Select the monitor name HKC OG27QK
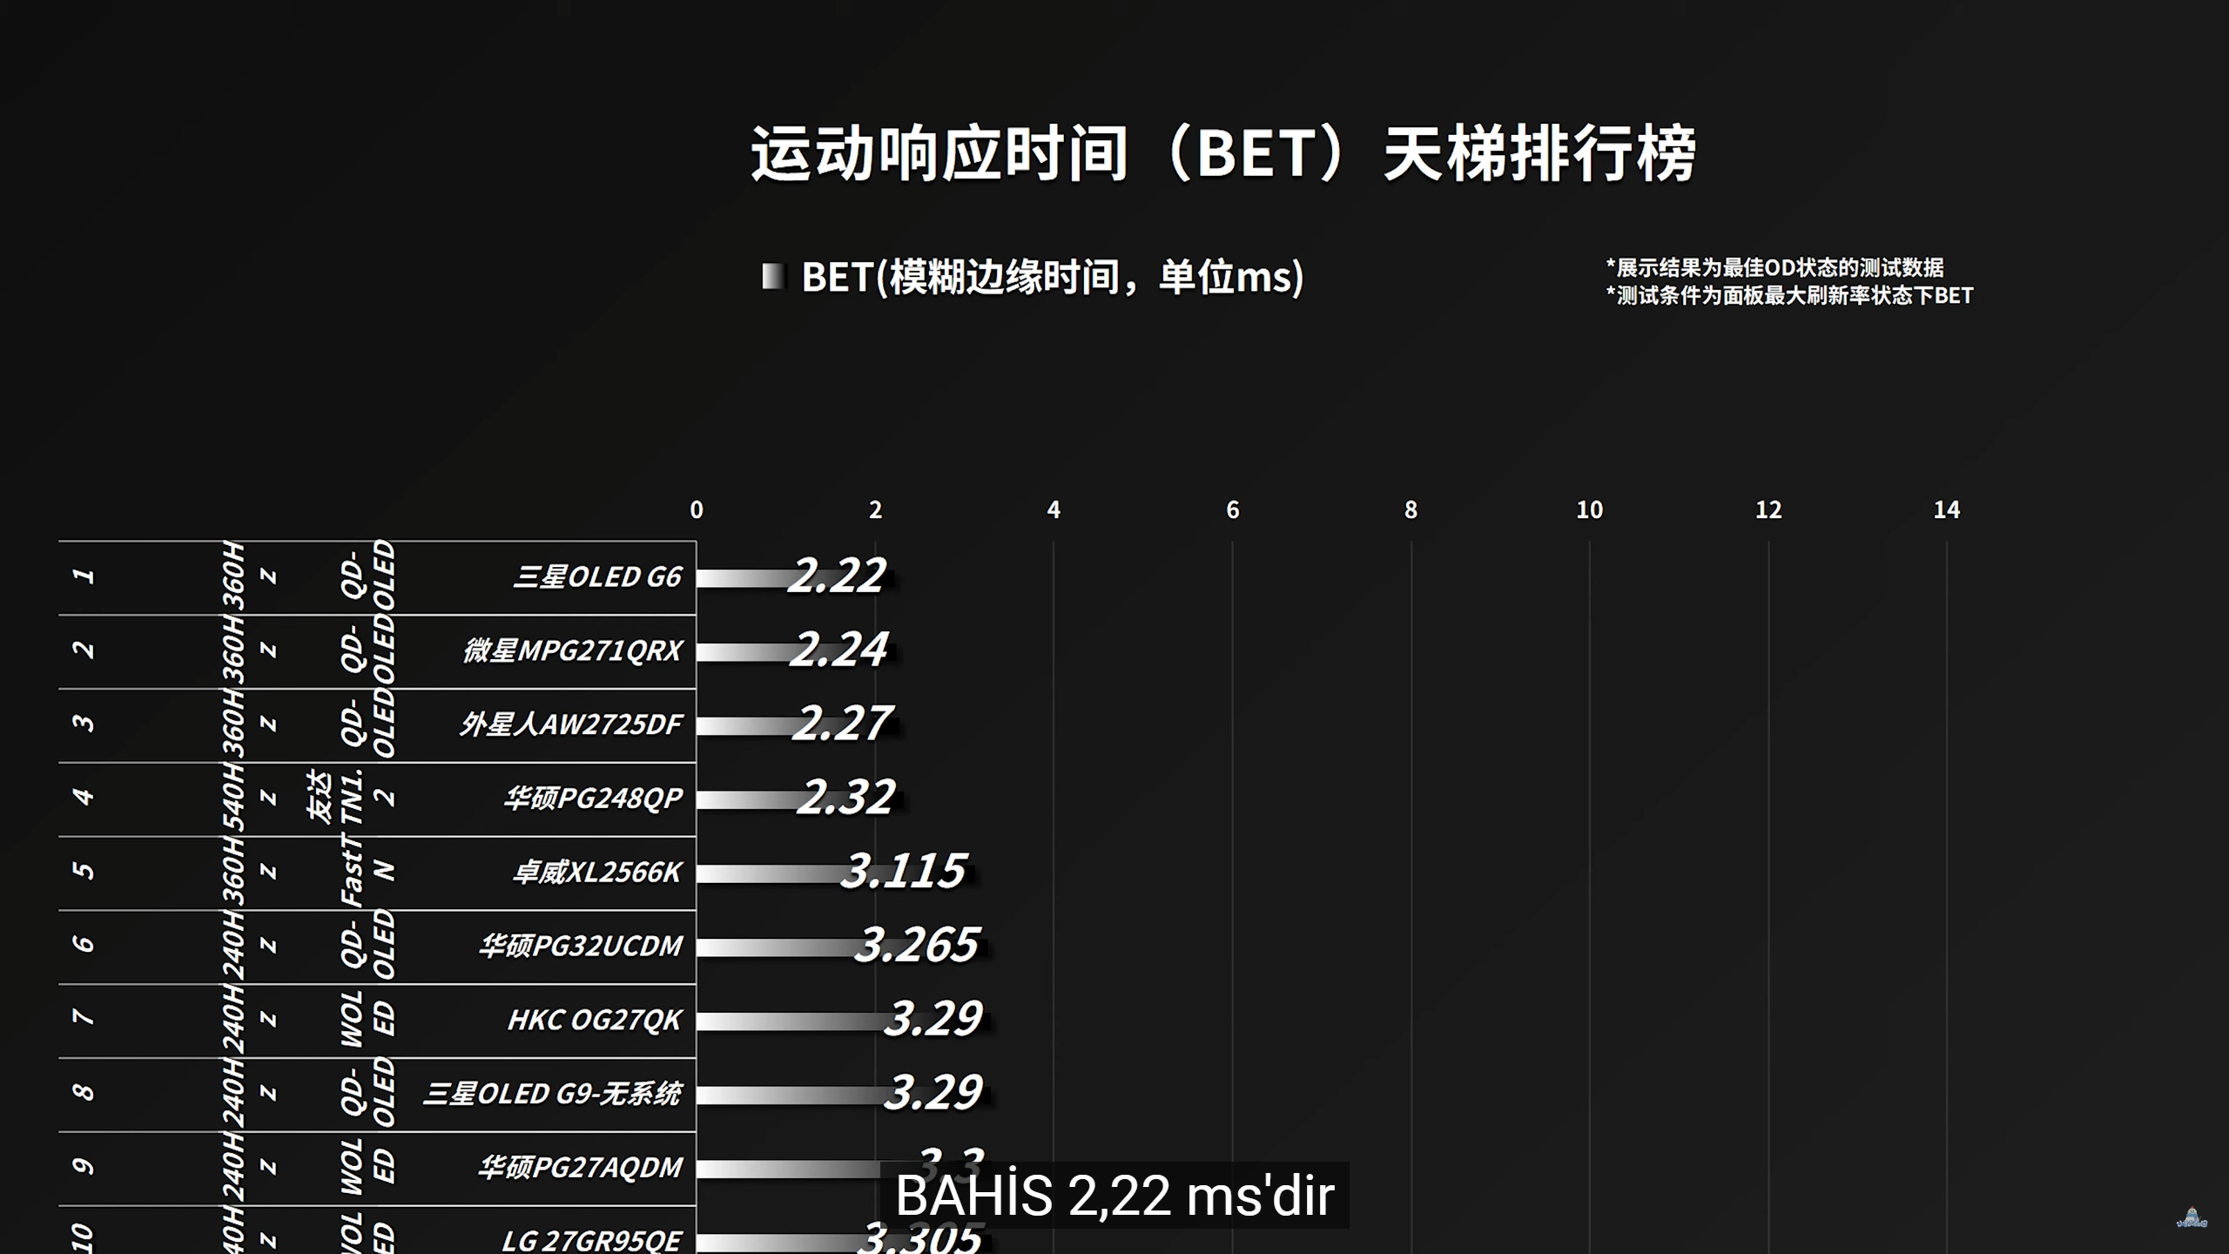The image size is (2229, 1254). pos(595,1020)
